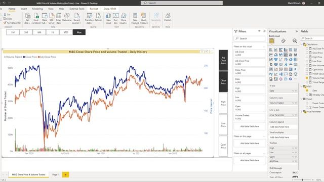Select the Build visual fields icon
Viewport: 324px width, 182px height.
tap(272, 40)
